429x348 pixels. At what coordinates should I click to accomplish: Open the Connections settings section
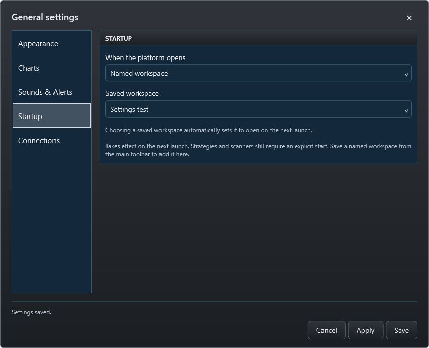click(x=51, y=141)
